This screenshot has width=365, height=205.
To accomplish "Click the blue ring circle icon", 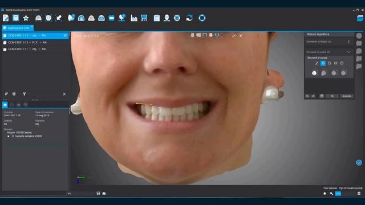I will [x=202, y=18].
